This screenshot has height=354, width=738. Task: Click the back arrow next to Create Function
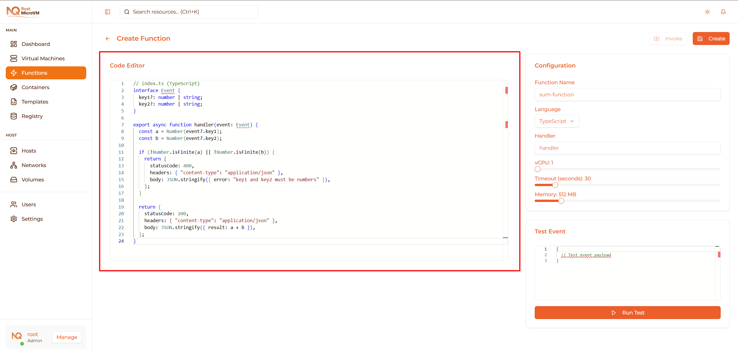(x=107, y=38)
